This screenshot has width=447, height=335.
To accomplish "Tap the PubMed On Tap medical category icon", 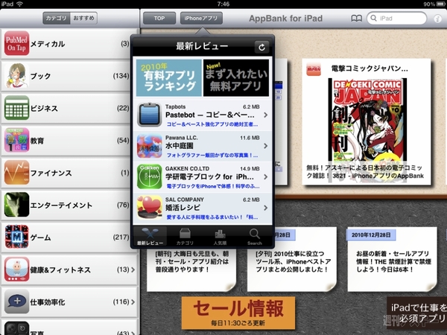I will click(x=17, y=43).
